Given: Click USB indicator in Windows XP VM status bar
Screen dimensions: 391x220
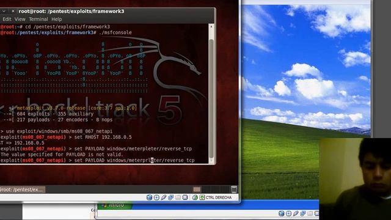Looking at the screenshot, I should click(x=296, y=213).
